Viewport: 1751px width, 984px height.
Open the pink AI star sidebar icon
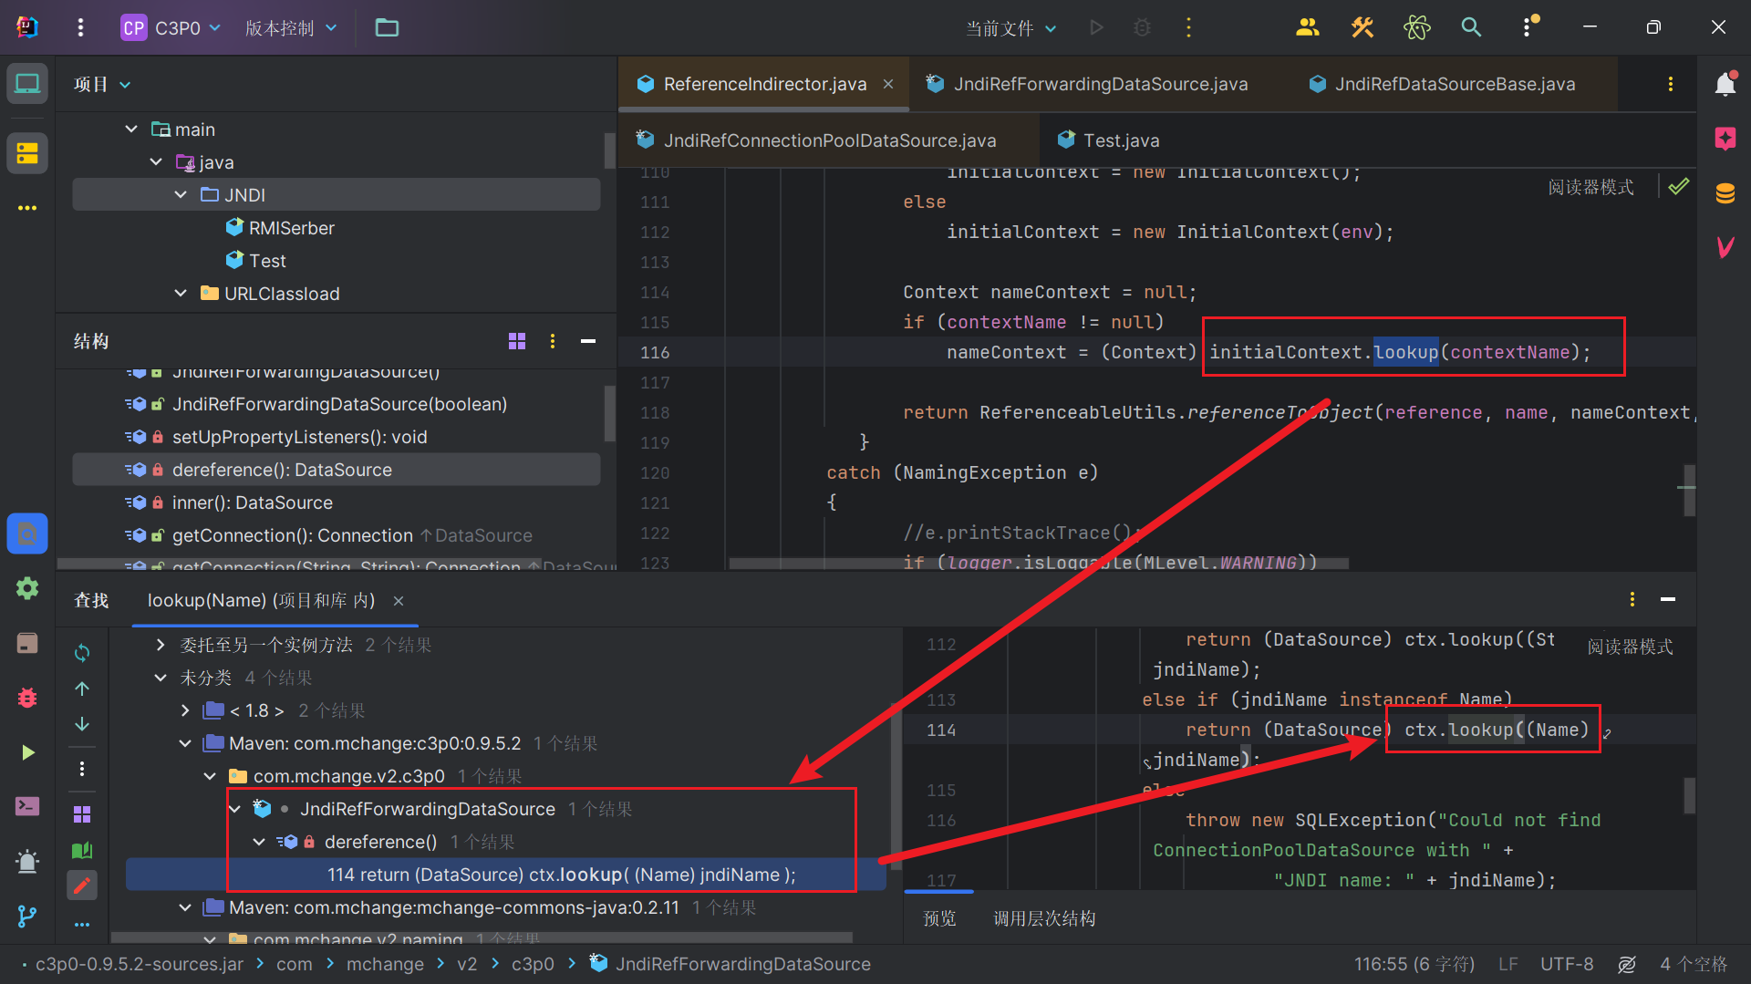(1725, 139)
